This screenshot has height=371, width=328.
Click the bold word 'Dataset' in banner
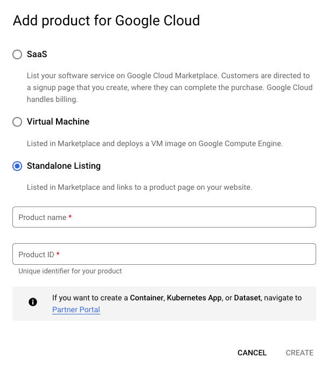pos(247,298)
